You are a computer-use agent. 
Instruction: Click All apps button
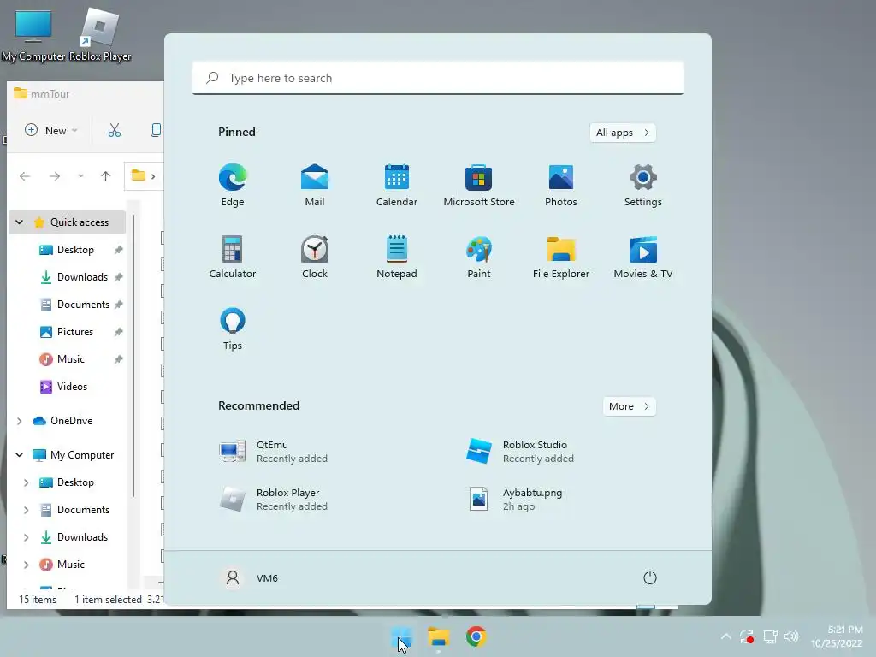click(x=623, y=133)
